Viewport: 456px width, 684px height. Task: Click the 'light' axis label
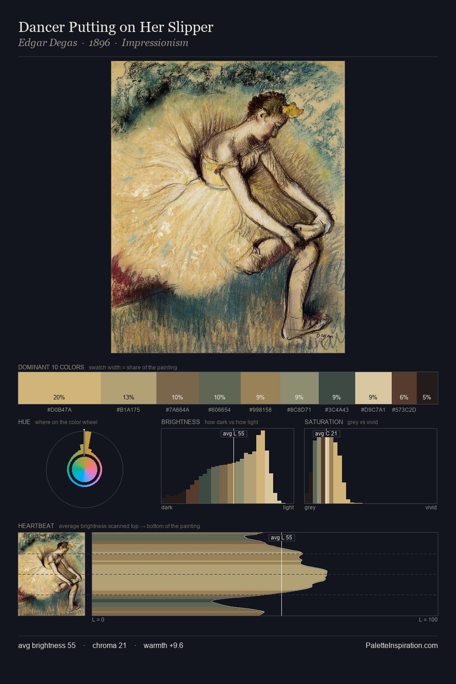289,507
